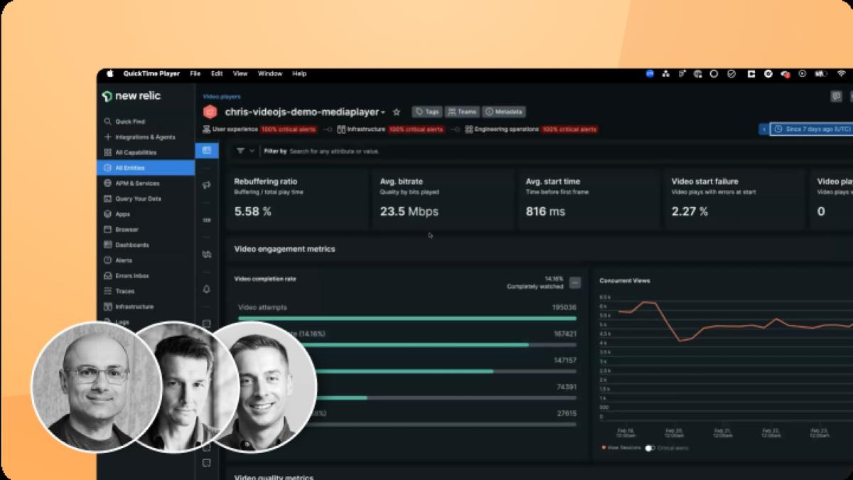Click the Avg. bitrate 23.5 Mbps value
The width and height of the screenshot is (853, 480).
tap(409, 211)
